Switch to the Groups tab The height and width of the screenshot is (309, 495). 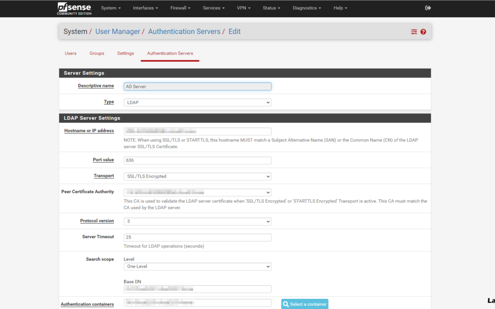pyautogui.click(x=97, y=53)
